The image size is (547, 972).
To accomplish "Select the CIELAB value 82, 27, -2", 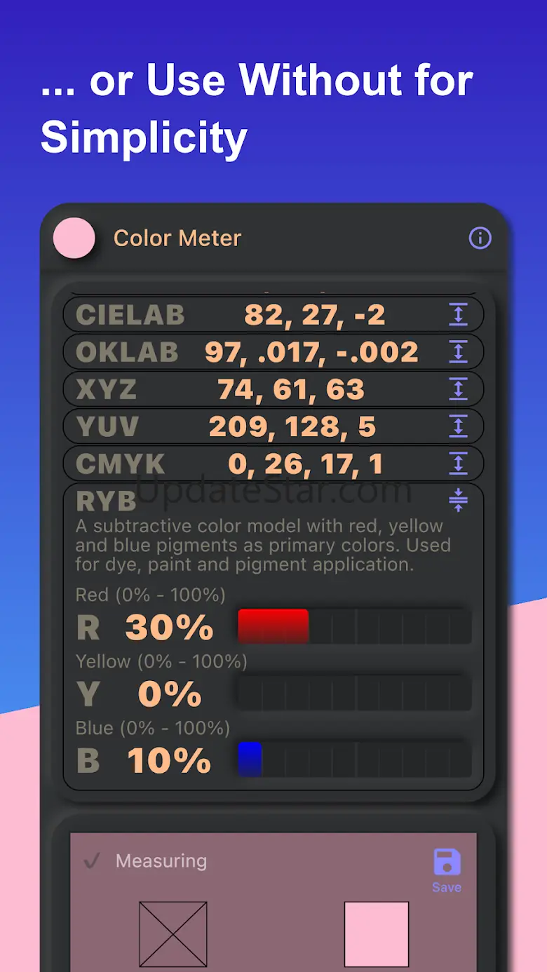I will pos(315,315).
